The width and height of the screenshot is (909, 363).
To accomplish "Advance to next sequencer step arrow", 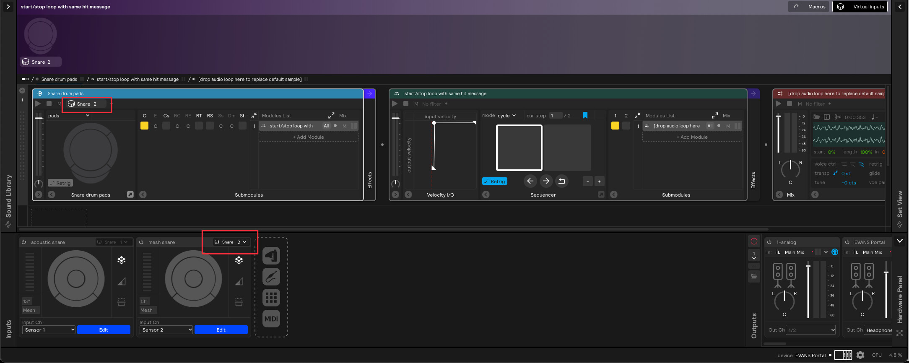I will (x=546, y=181).
